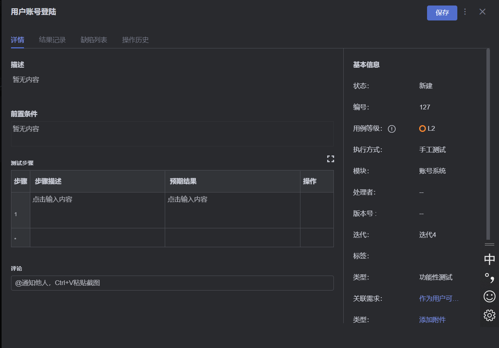Switch to the 缺陷列表 tab

click(x=94, y=40)
